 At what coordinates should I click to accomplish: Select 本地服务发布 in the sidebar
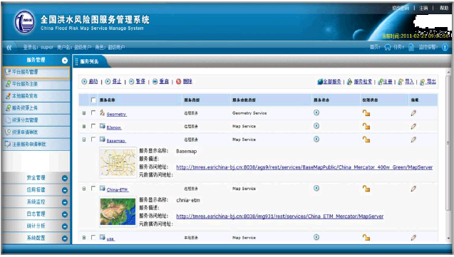36,96
